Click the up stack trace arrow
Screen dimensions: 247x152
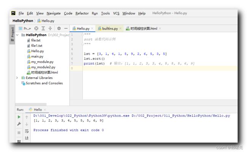[x=27, y=117]
